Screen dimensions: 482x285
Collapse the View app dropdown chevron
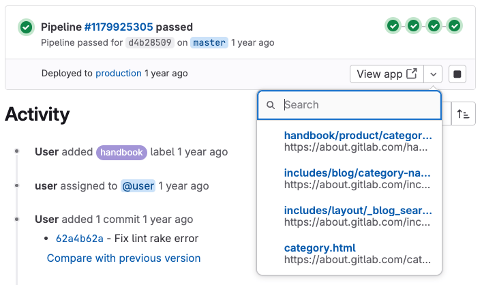[434, 74]
